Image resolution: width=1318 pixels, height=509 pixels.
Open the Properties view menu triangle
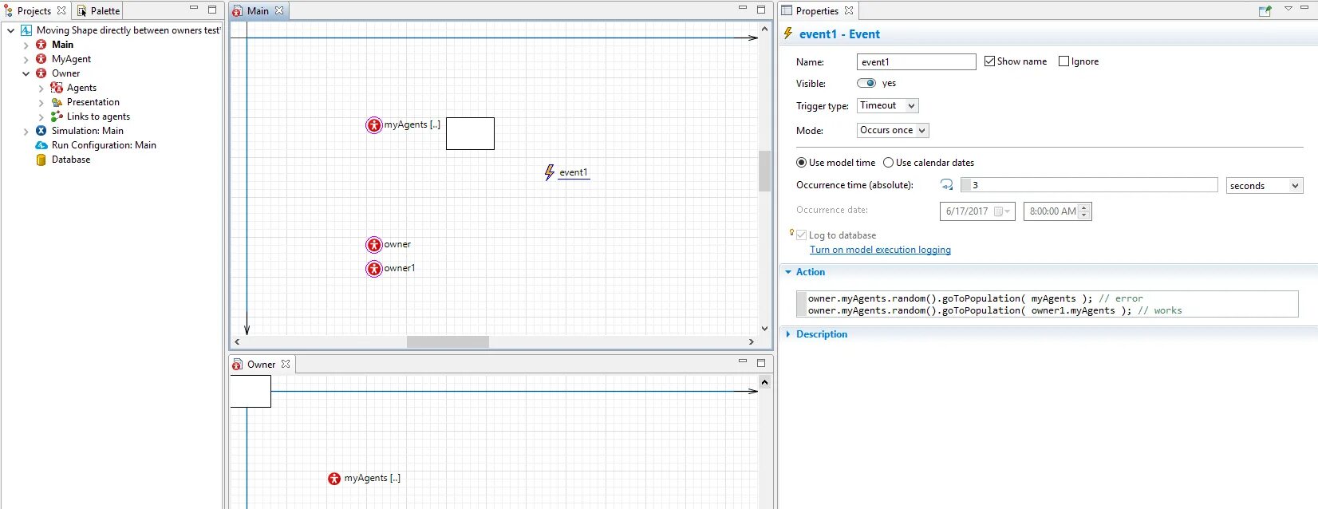coord(1288,9)
